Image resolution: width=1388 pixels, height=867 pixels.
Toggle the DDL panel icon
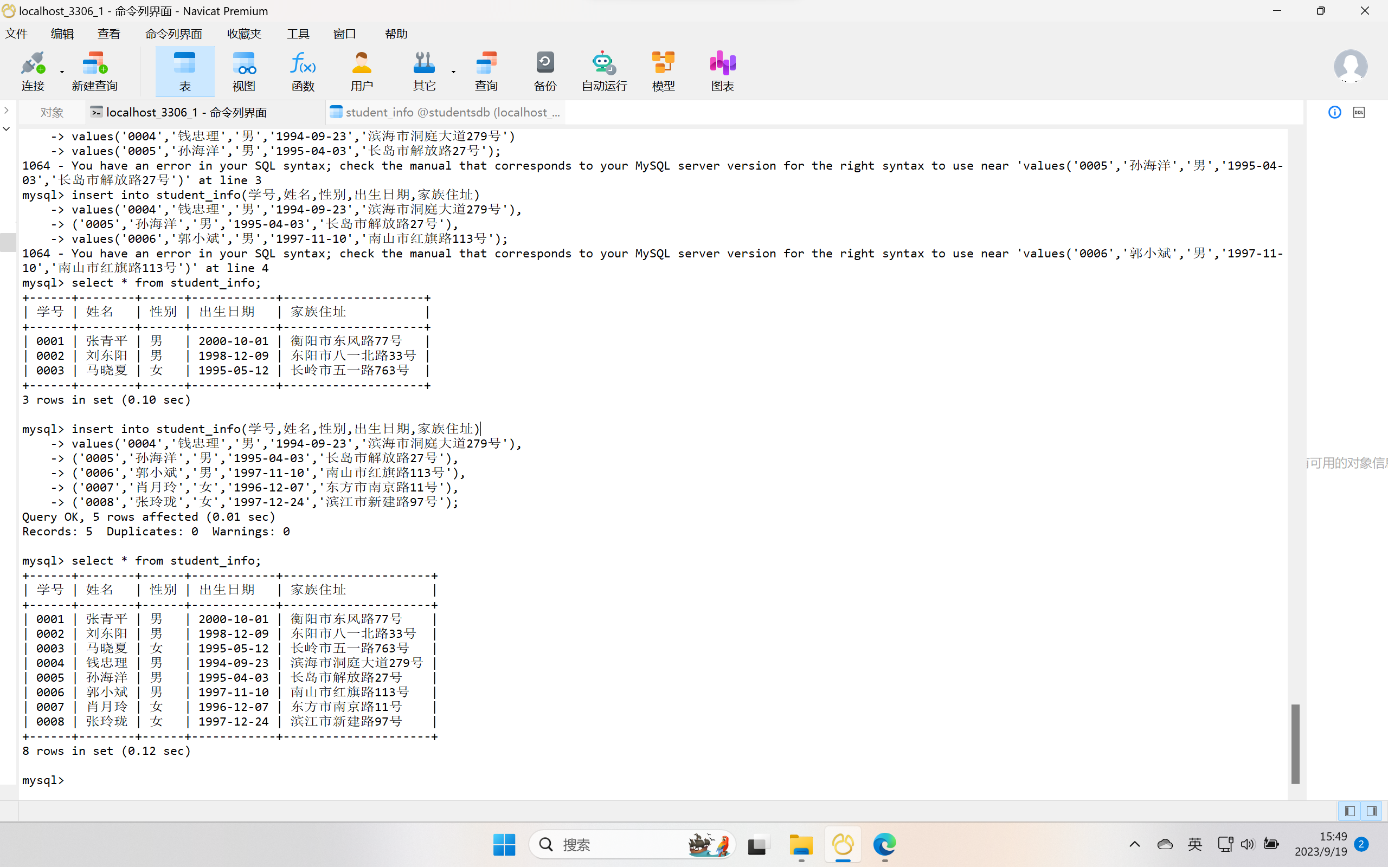[1359, 112]
